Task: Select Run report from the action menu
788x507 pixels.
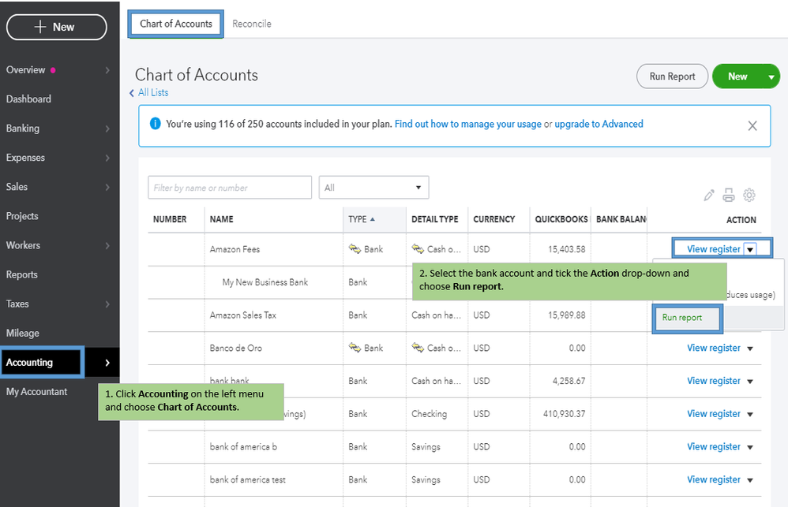Action: [x=682, y=318]
